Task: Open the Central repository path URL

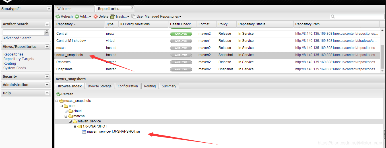Action: [337, 34]
